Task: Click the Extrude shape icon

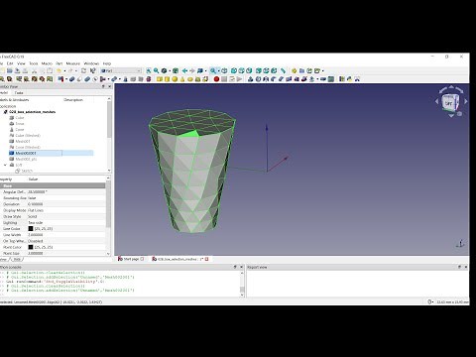Action: tap(250, 79)
